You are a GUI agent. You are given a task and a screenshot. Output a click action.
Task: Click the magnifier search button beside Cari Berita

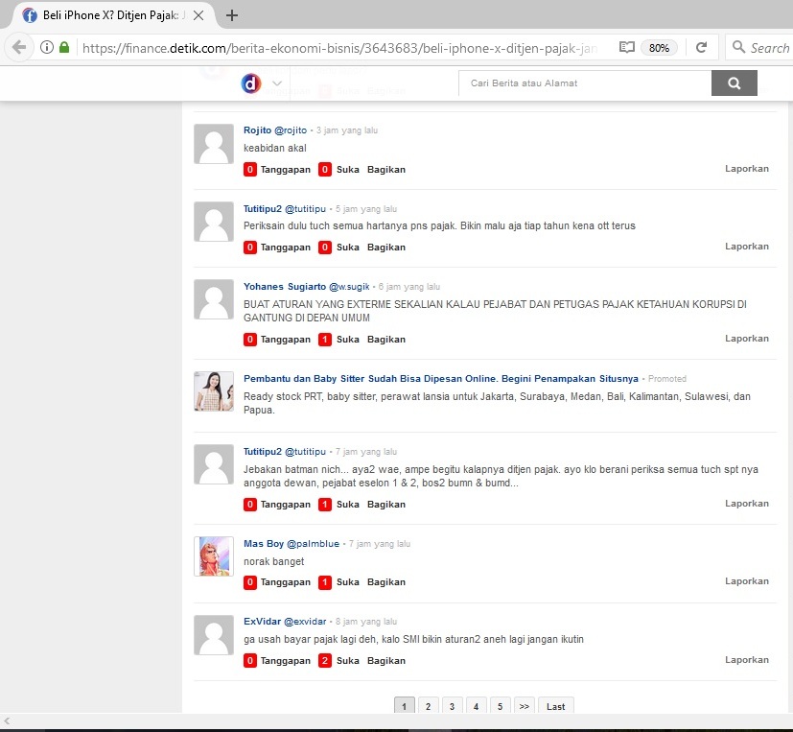tap(735, 83)
